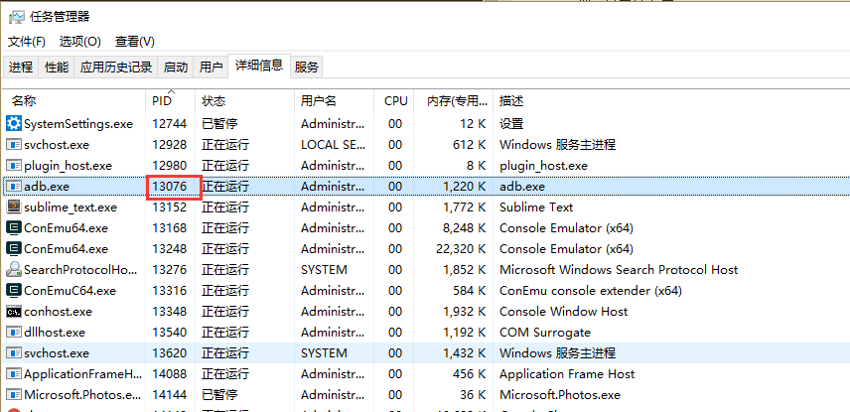The width and height of the screenshot is (850, 412).
Task: Click the Console Window Host description
Action: [x=563, y=311]
